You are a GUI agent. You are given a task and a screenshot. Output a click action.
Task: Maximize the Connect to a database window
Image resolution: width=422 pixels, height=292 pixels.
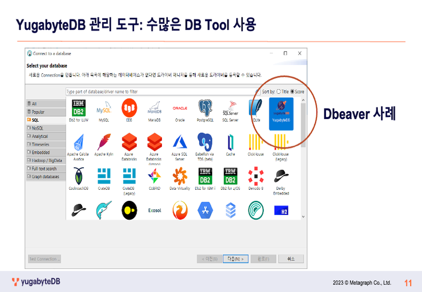tap(285, 53)
